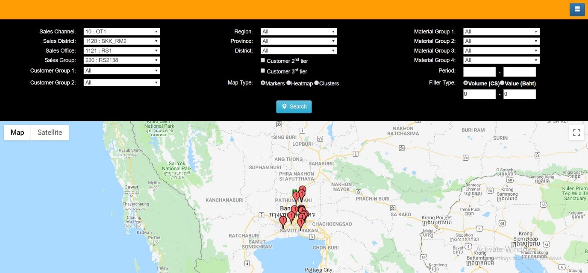This screenshot has height=273, width=588.
Task: Click the highway 66 shield near Kulen Prum
Action: pyautogui.click(x=543, y=205)
